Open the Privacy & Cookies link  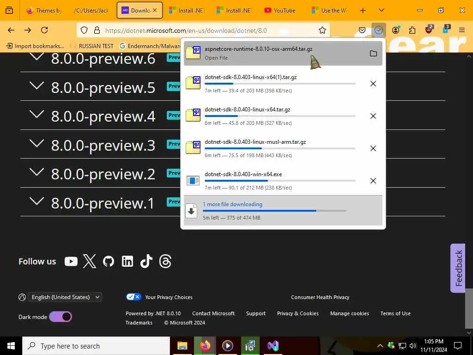(x=298, y=313)
